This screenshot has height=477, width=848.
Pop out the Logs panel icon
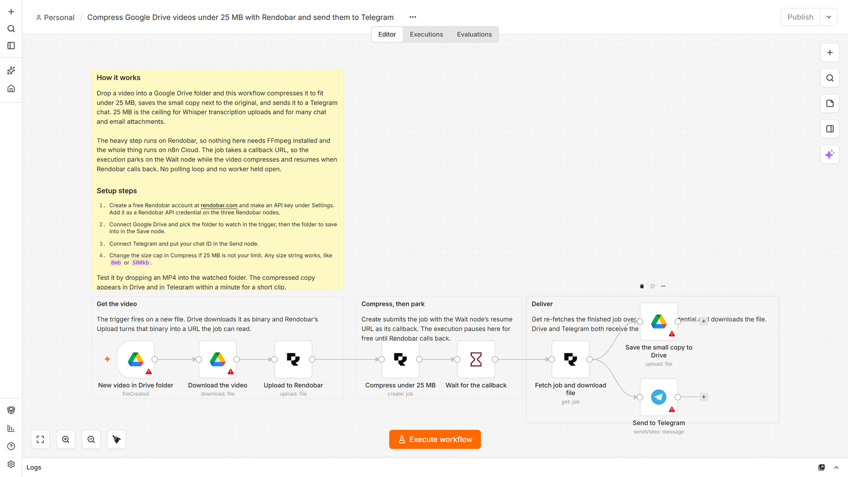821,467
